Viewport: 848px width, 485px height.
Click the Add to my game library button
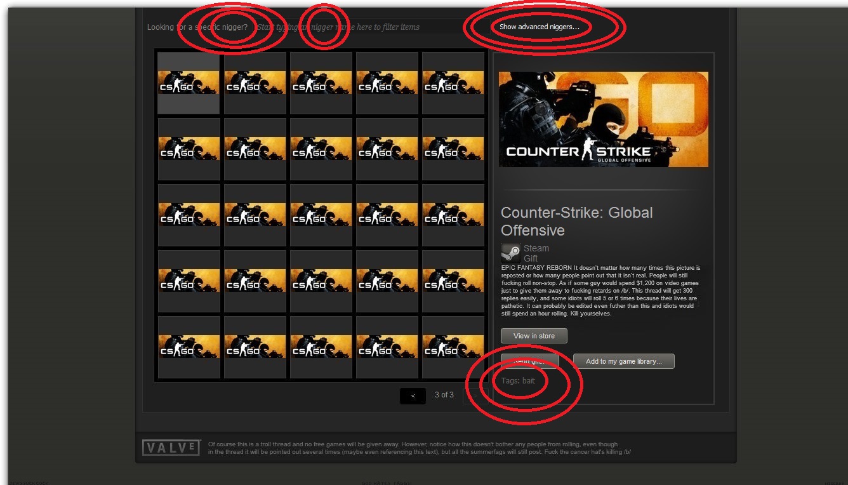coord(623,361)
